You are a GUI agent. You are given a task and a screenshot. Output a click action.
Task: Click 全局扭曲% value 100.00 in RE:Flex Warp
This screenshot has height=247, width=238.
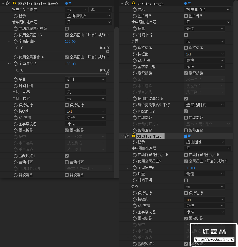coord(189,168)
